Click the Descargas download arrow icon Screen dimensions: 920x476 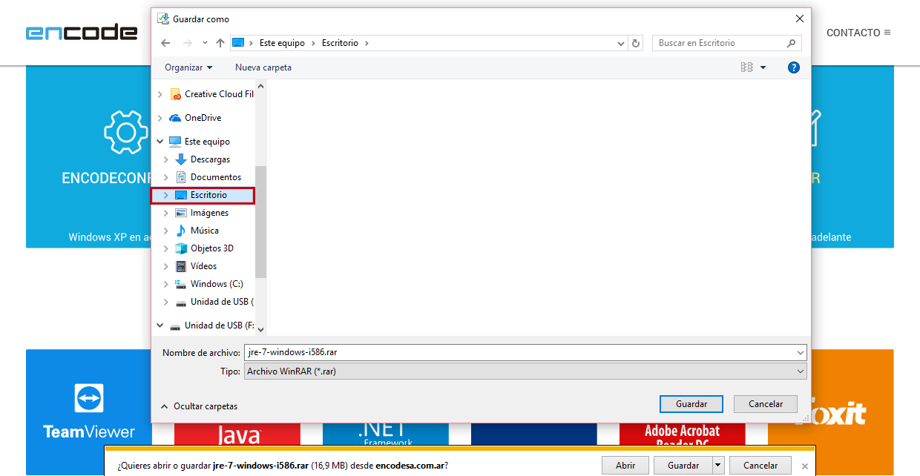coord(181,159)
